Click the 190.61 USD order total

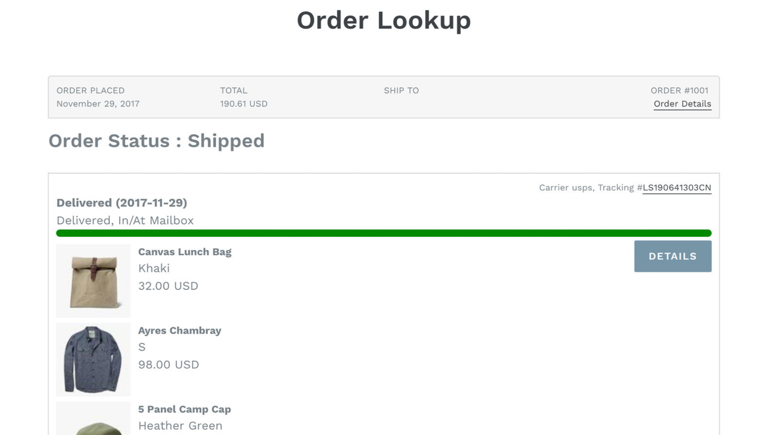click(x=243, y=103)
